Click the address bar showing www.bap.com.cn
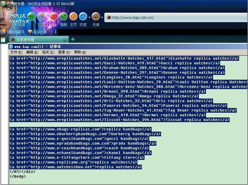 click(x=176, y=17)
